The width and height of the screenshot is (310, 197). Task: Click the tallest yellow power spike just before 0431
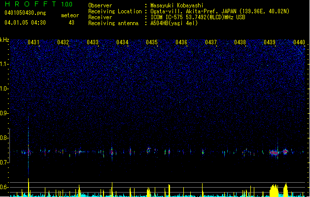[29, 187]
